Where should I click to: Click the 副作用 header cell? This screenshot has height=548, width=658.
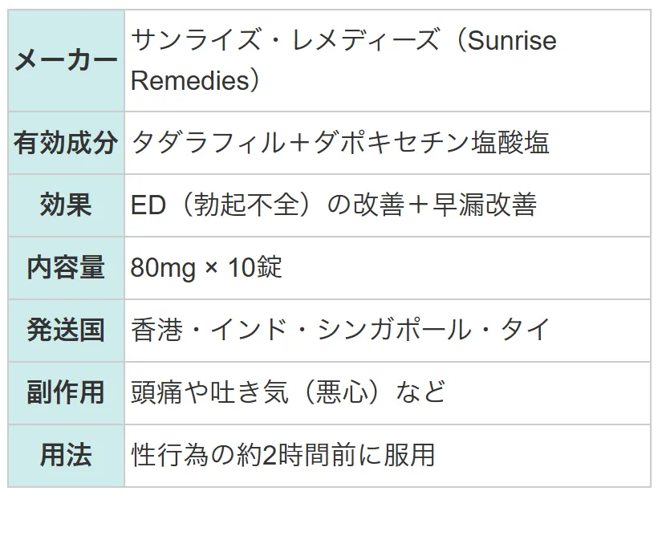click(67, 393)
